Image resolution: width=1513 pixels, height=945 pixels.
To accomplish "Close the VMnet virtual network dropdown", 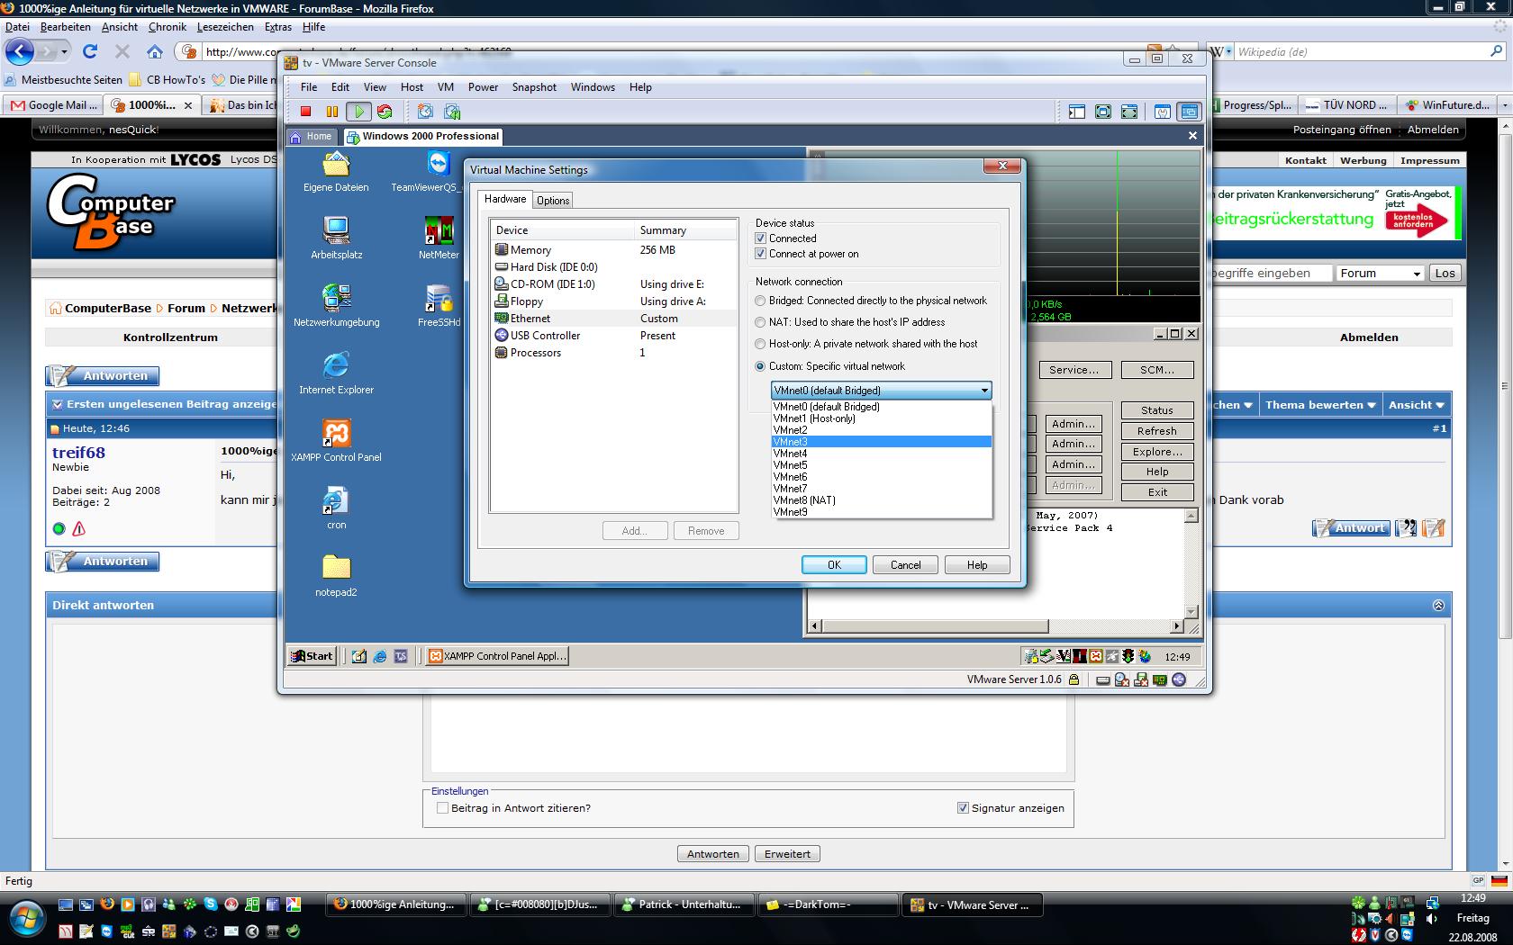I will 984,391.
